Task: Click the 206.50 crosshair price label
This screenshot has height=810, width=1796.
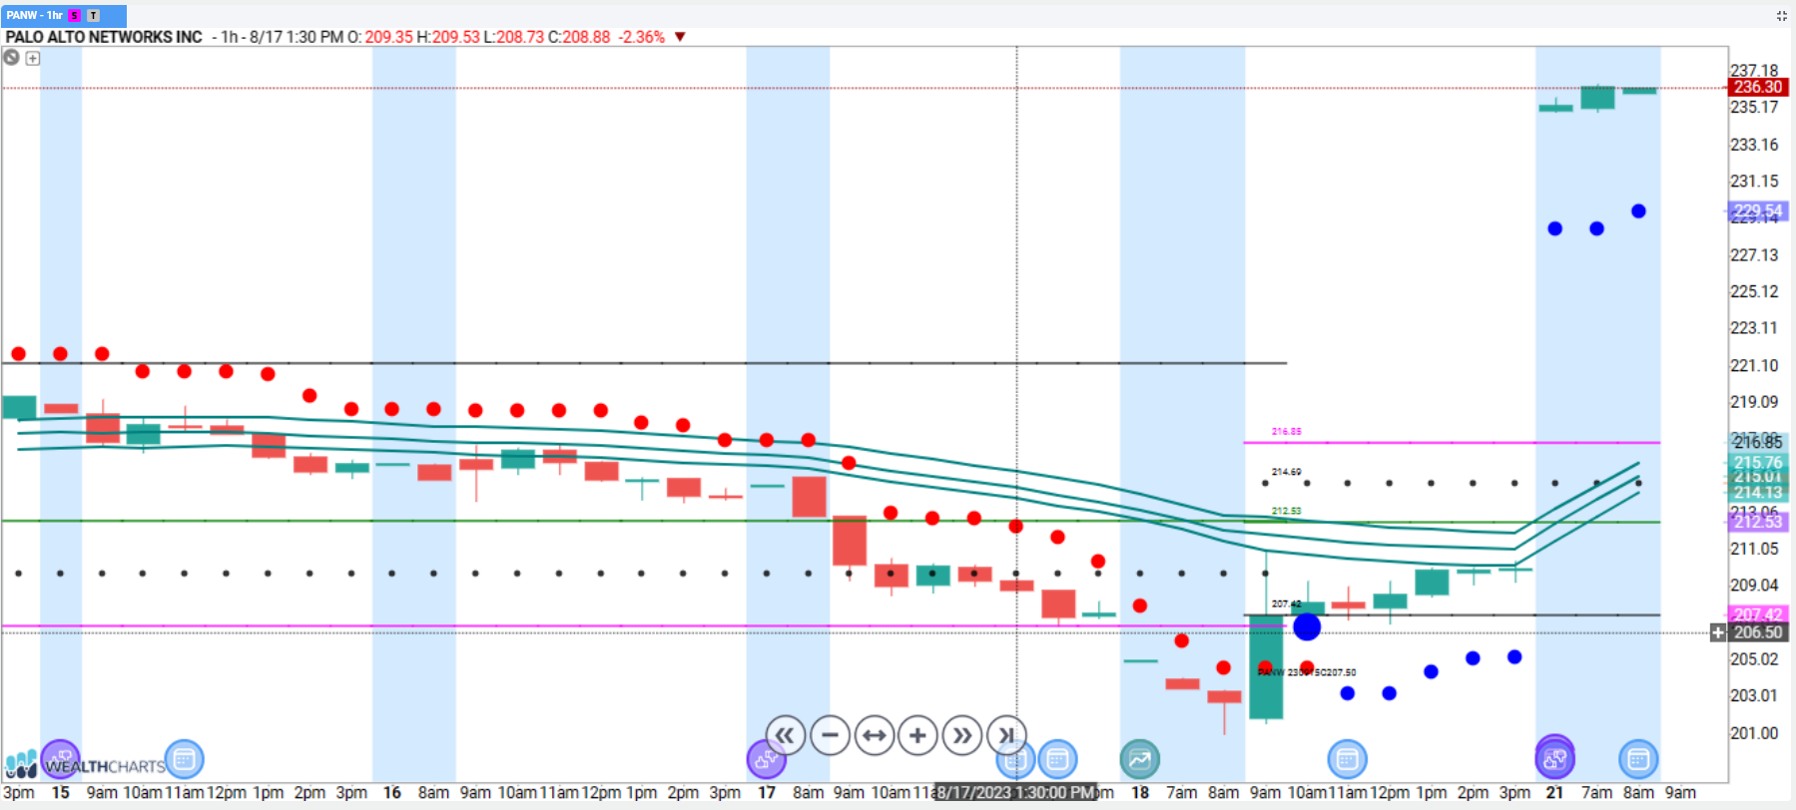Action: click(1757, 632)
